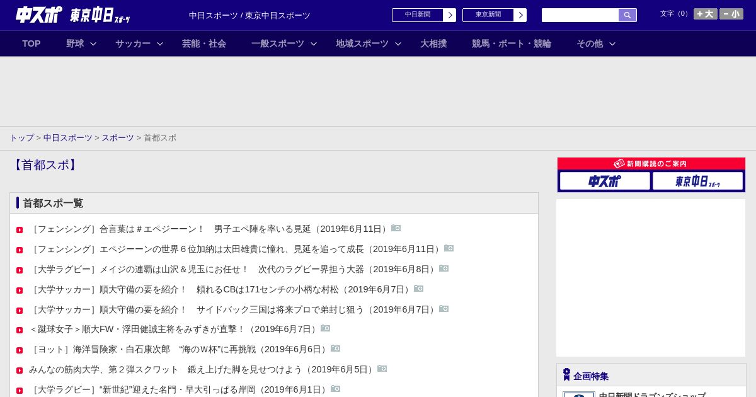
Task: Open article 海洋冒険家・白石康次郎
Action: point(179,349)
